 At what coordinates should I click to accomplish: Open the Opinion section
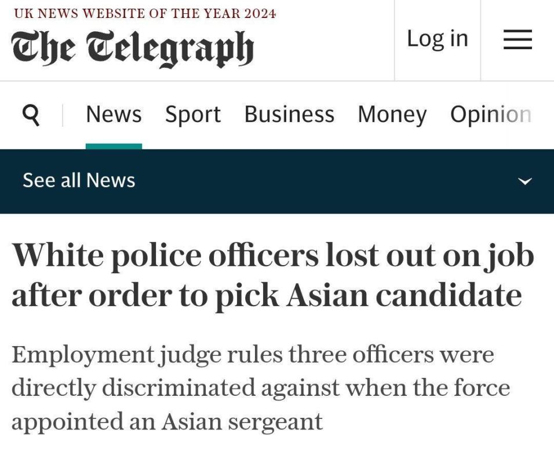tap(490, 115)
